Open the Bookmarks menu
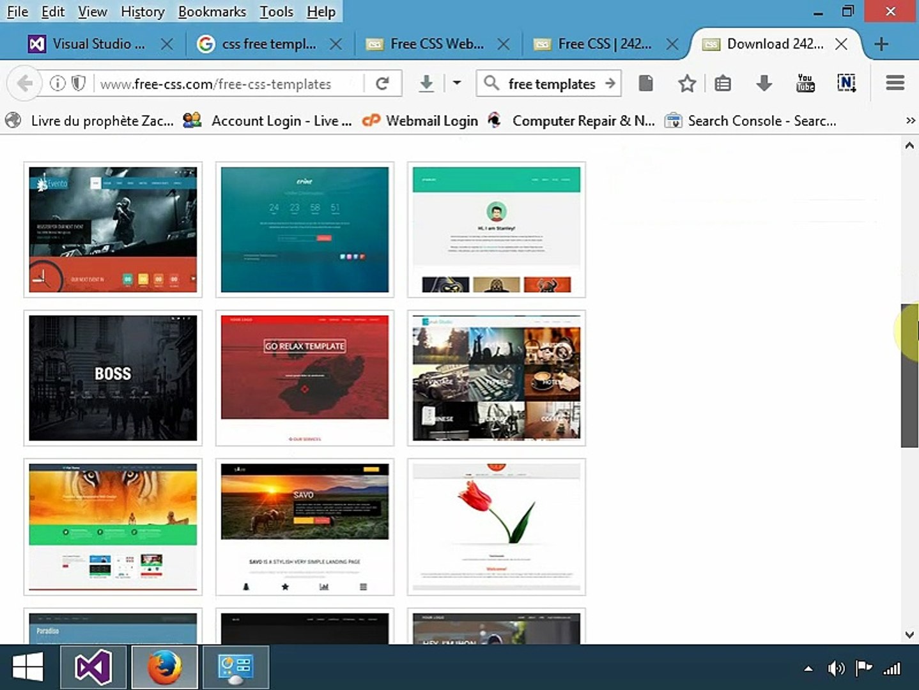The height and width of the screenshot is (690, 919). click(x=212, y=11)
